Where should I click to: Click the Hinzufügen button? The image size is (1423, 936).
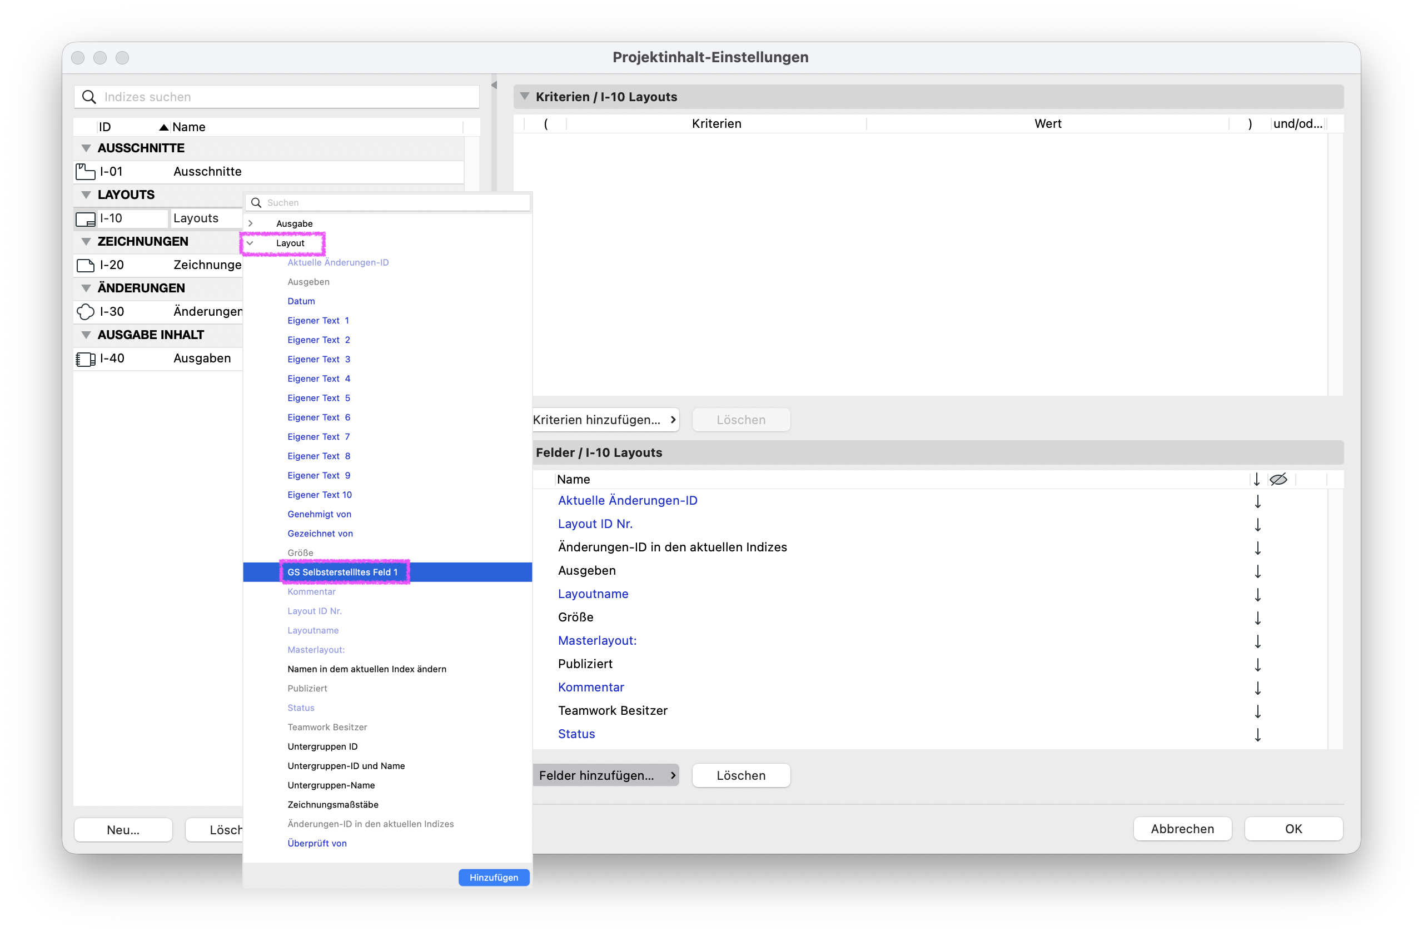click(493, 878)
